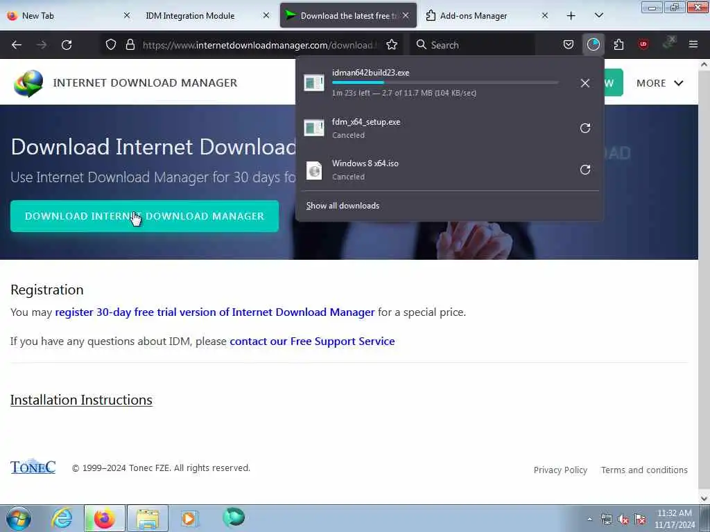
Task: List all tabs with the chevron button
Action: (x=598, y=15)
